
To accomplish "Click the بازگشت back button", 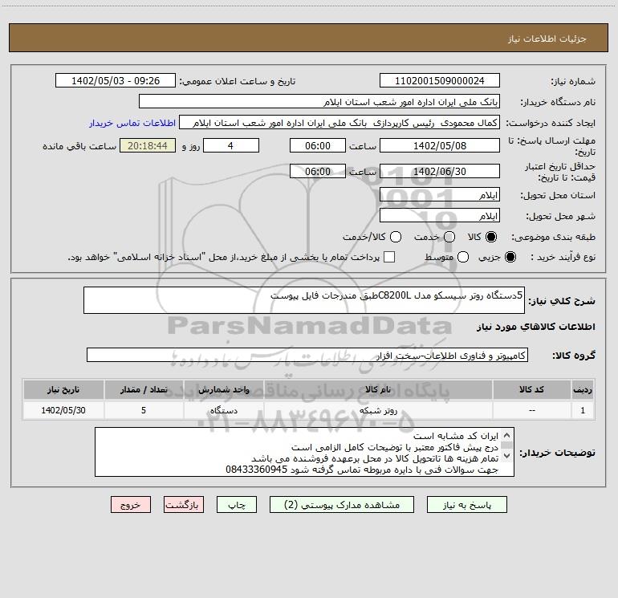I will coord(184,505).
